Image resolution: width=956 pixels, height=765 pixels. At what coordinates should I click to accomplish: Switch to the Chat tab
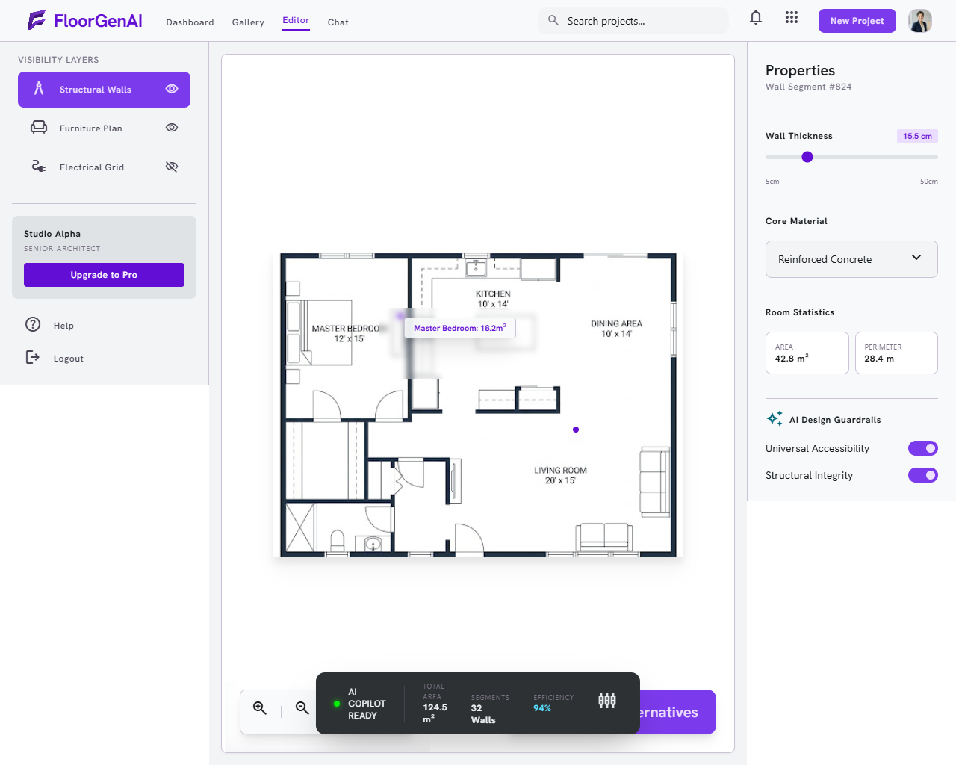338,22
